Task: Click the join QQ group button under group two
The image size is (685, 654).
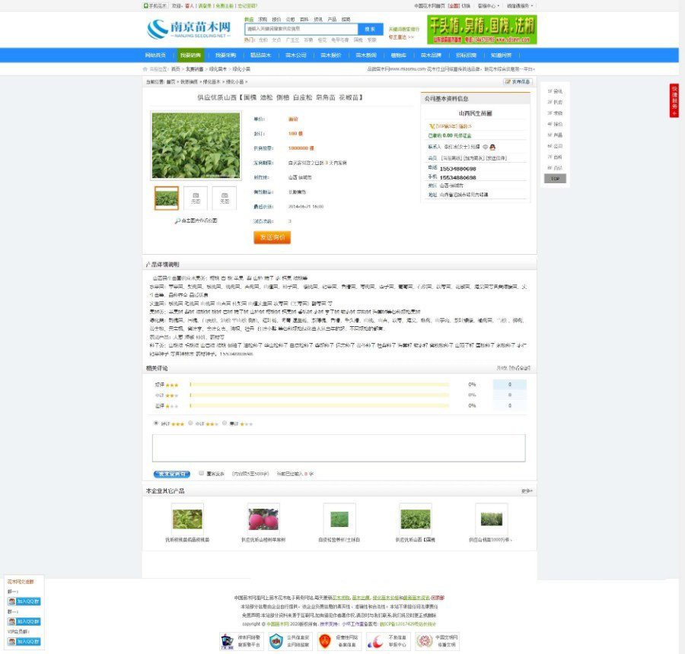Action: [24, 621]
